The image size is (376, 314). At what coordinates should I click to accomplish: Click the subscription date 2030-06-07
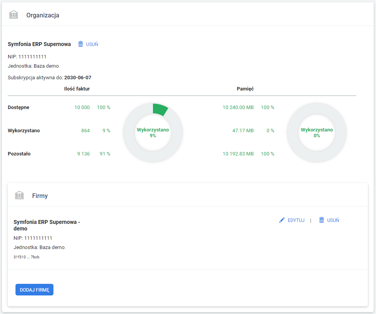click(78, 77)
